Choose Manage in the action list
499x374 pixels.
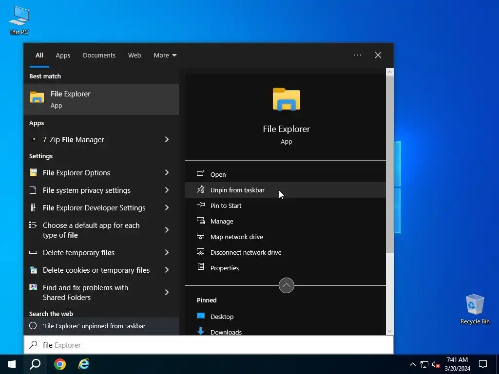pos(286,221)
